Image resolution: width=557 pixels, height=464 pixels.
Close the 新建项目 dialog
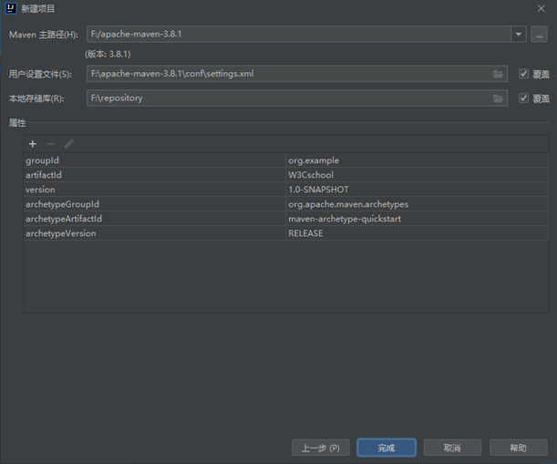(542, 8)
